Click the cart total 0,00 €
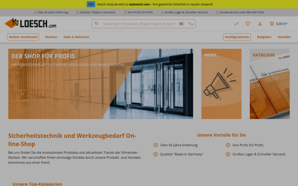The image size is (298, 186). 282,24
